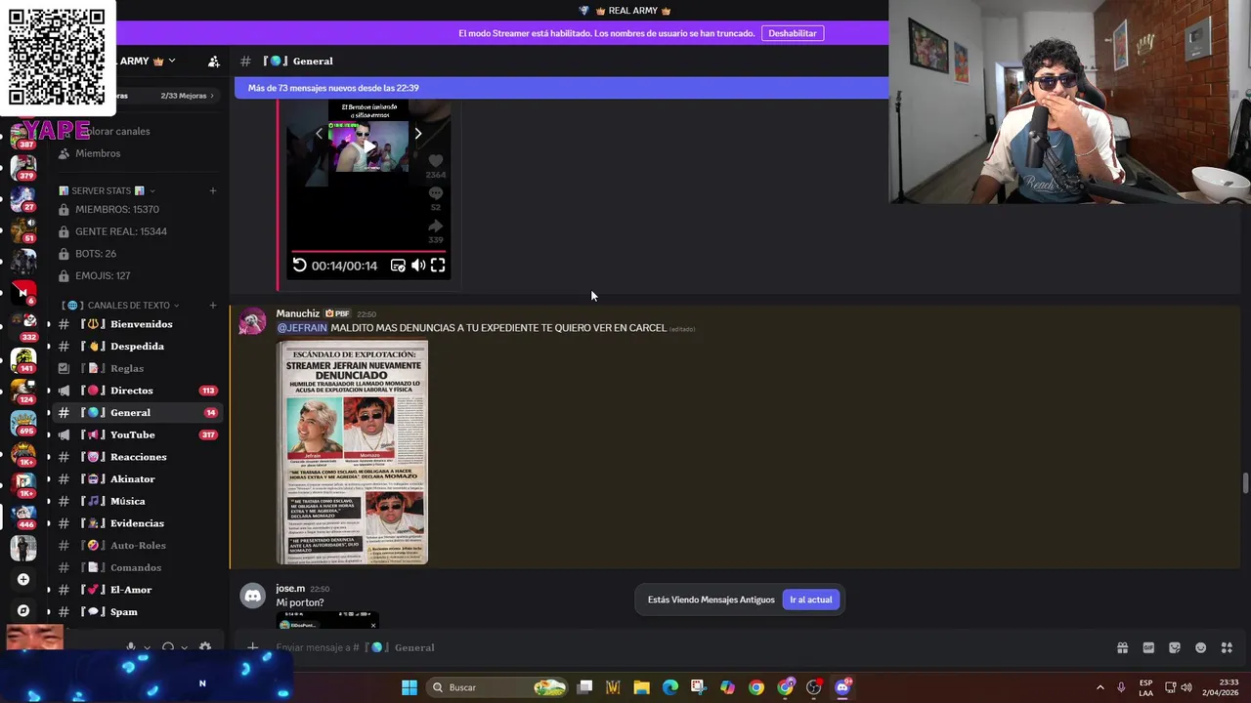The image size is (1251, 703).
Task: Open the Spam channel
Action: pyautogui.click(x=137, y=612)
